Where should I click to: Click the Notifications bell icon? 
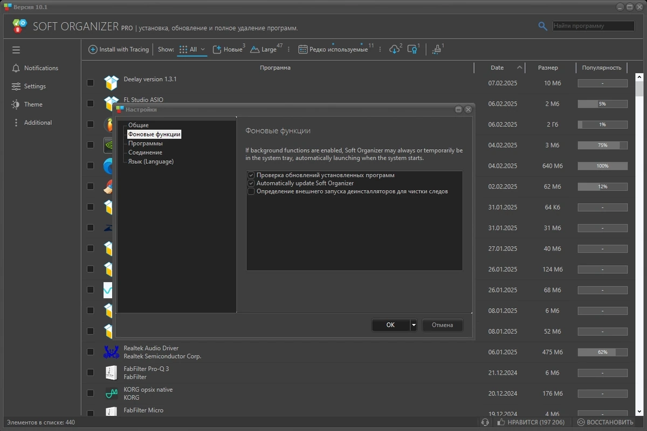tap(16, 68)
